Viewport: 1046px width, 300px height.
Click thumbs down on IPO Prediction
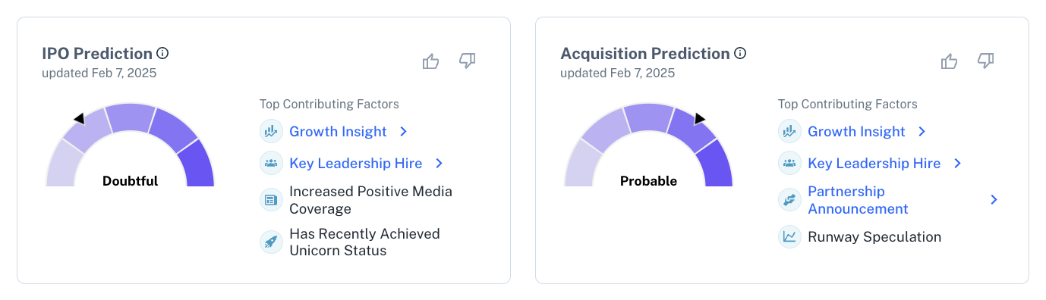click(x=468, y=61)
